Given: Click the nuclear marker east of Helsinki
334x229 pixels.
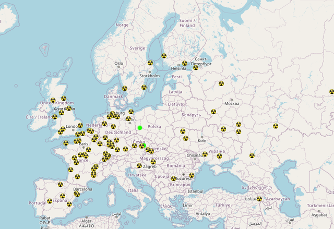Looking at the screenshot, I should coord(185,63).
